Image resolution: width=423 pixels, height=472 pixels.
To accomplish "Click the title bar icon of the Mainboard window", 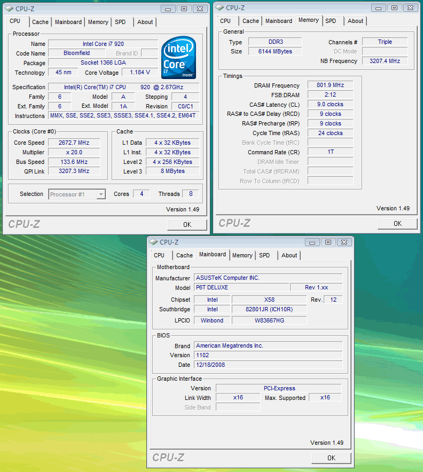I will [153, 242].
